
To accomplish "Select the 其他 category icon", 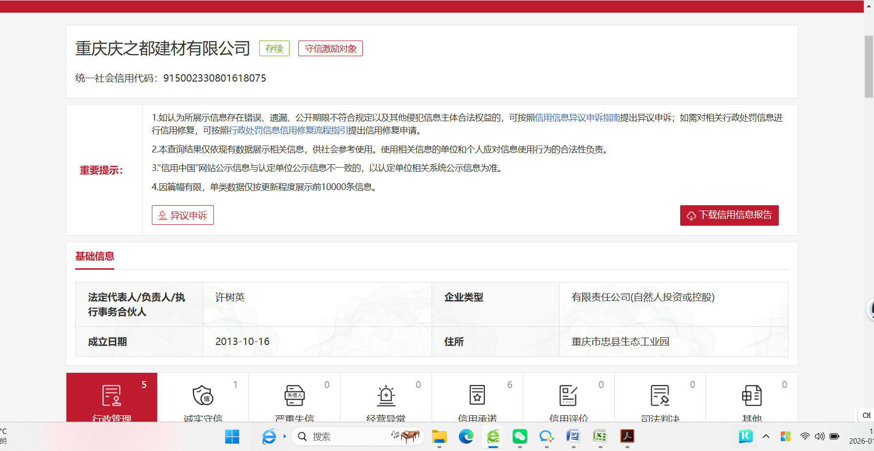I will pos(751,396).
